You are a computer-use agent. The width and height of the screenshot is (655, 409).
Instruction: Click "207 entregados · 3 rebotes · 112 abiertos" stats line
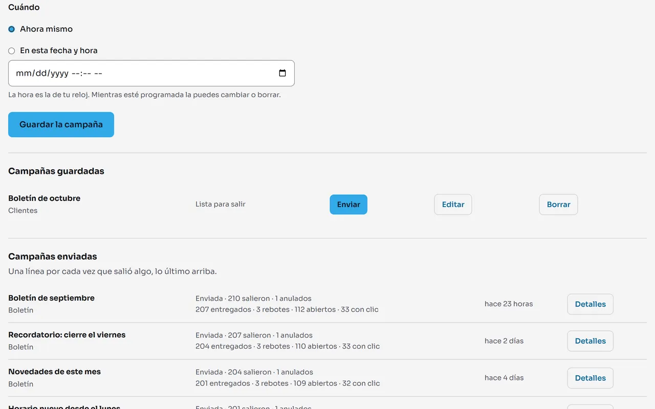tap(287, 309)
